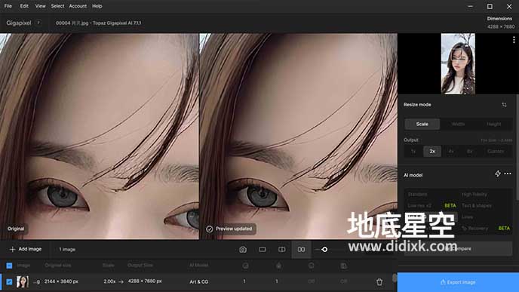Screen dimensions: 519x292
Task: Switch to split slider view
Action: pyautogui.click(x=281, y=249)
